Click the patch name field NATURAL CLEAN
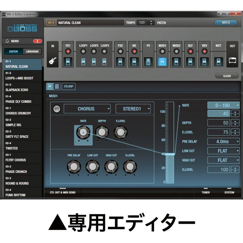This screenshot has width=243, height=243. coord(90,23)
